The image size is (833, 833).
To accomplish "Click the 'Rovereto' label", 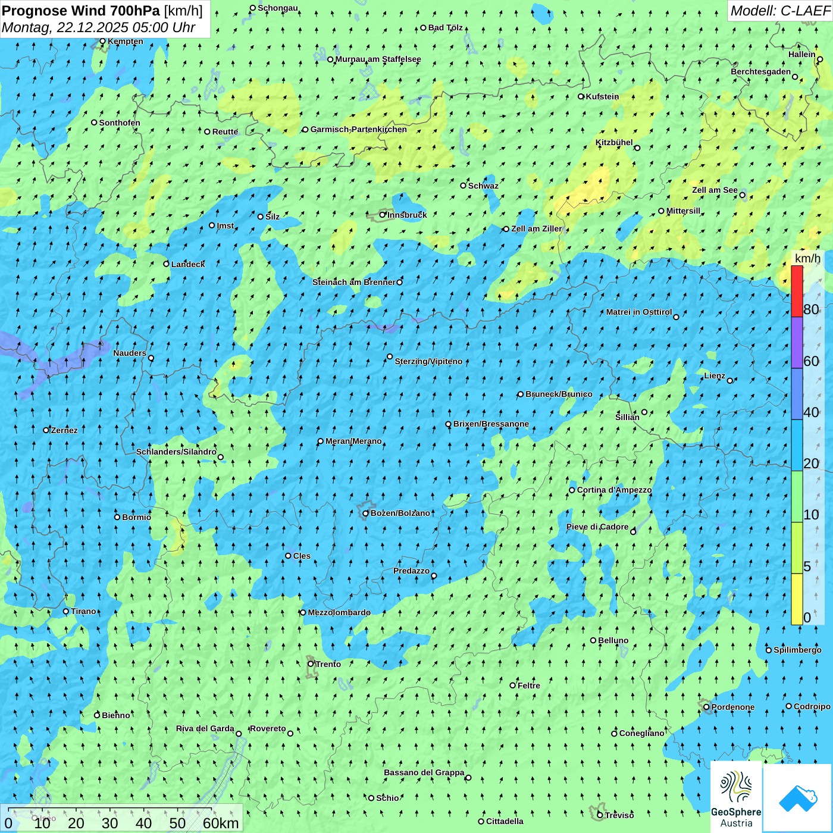I will (x=268, y=728).
